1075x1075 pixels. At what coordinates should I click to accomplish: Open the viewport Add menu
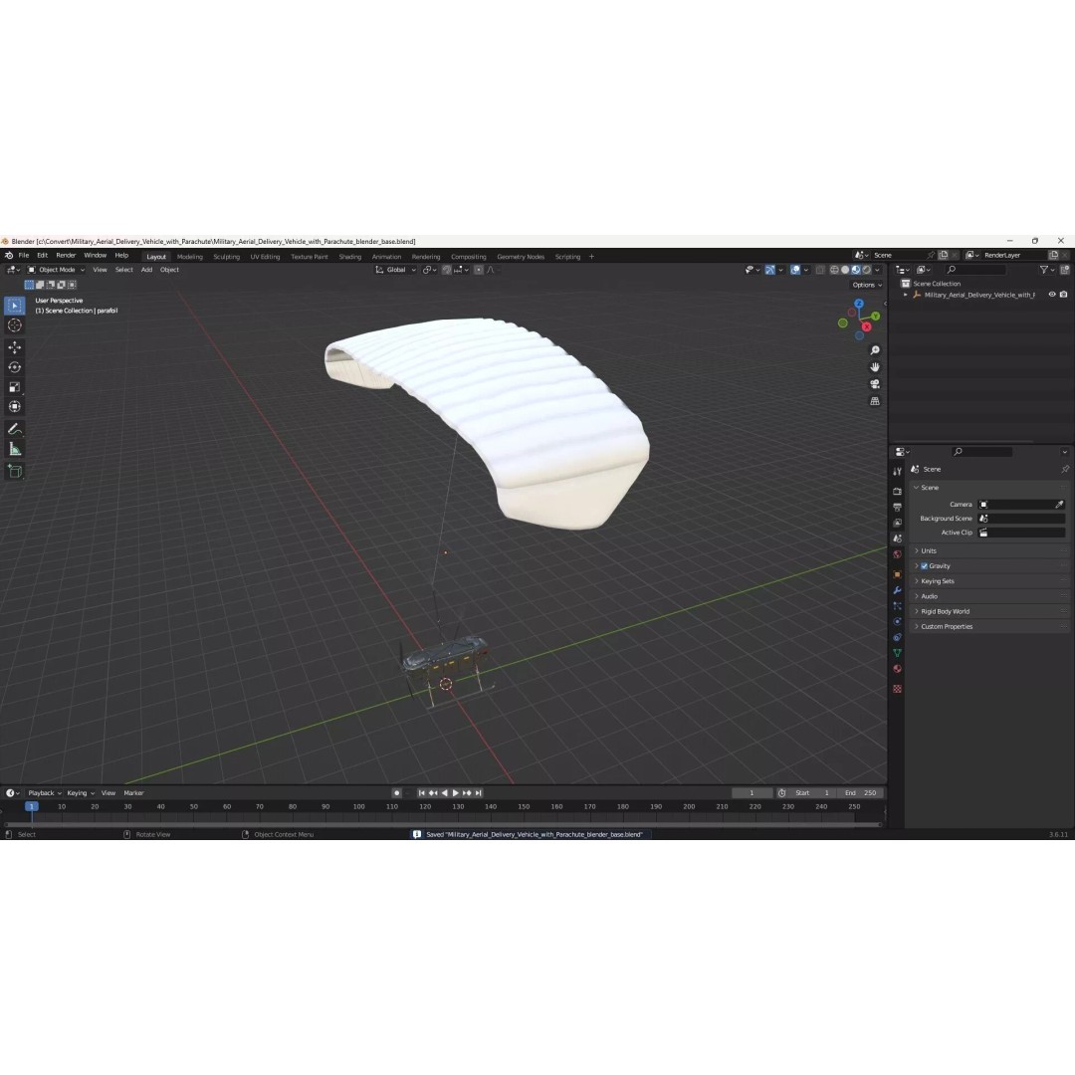(146, 270)
